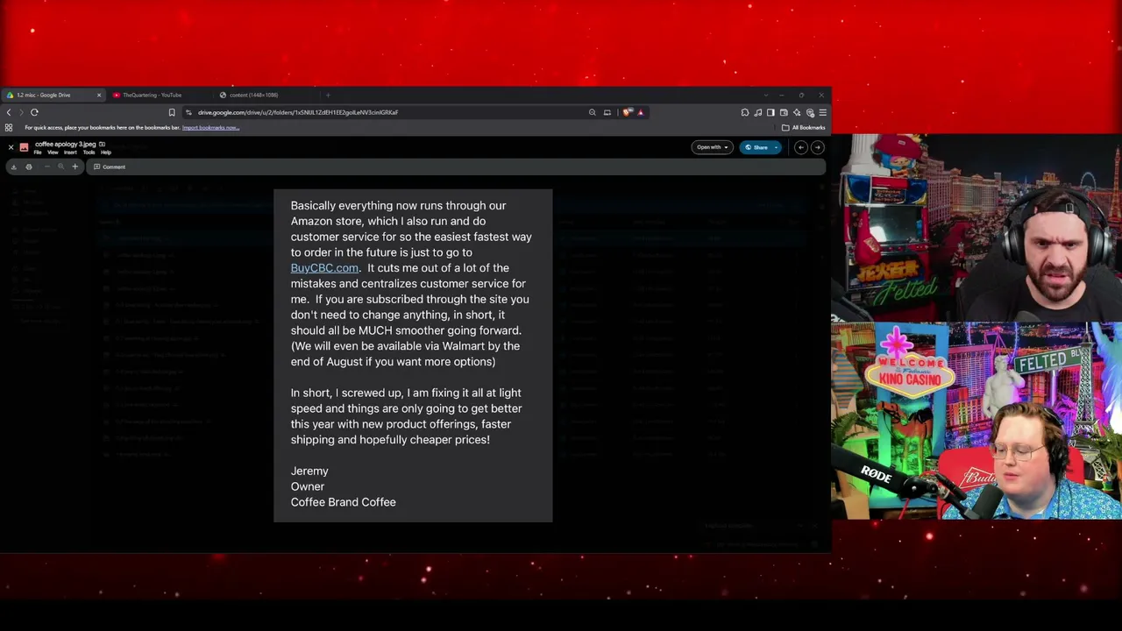The width and height of the screenshot is (1122, 631).
Task: Close the coffee apology image preview
Action: [x=11, y=147]
